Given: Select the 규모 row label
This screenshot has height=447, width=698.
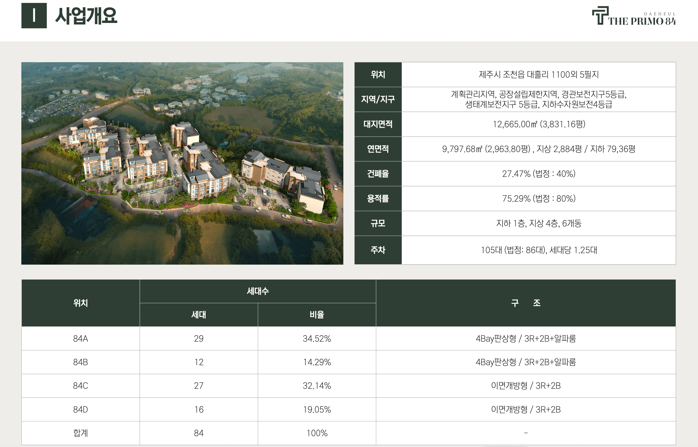Looking at the screenshot, I should pyautogui.click(x=378, y=223).
